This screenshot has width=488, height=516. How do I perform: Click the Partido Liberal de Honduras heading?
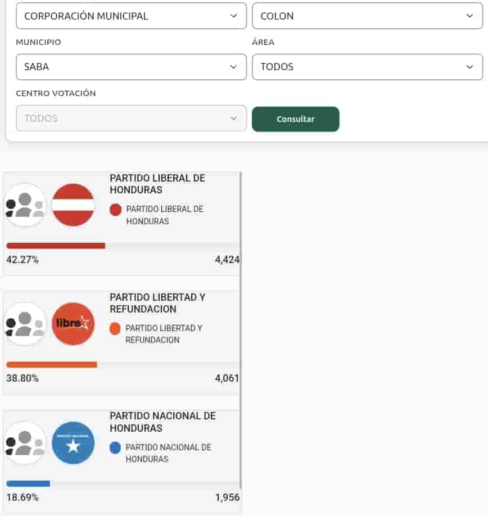click(x=157, y=184)
